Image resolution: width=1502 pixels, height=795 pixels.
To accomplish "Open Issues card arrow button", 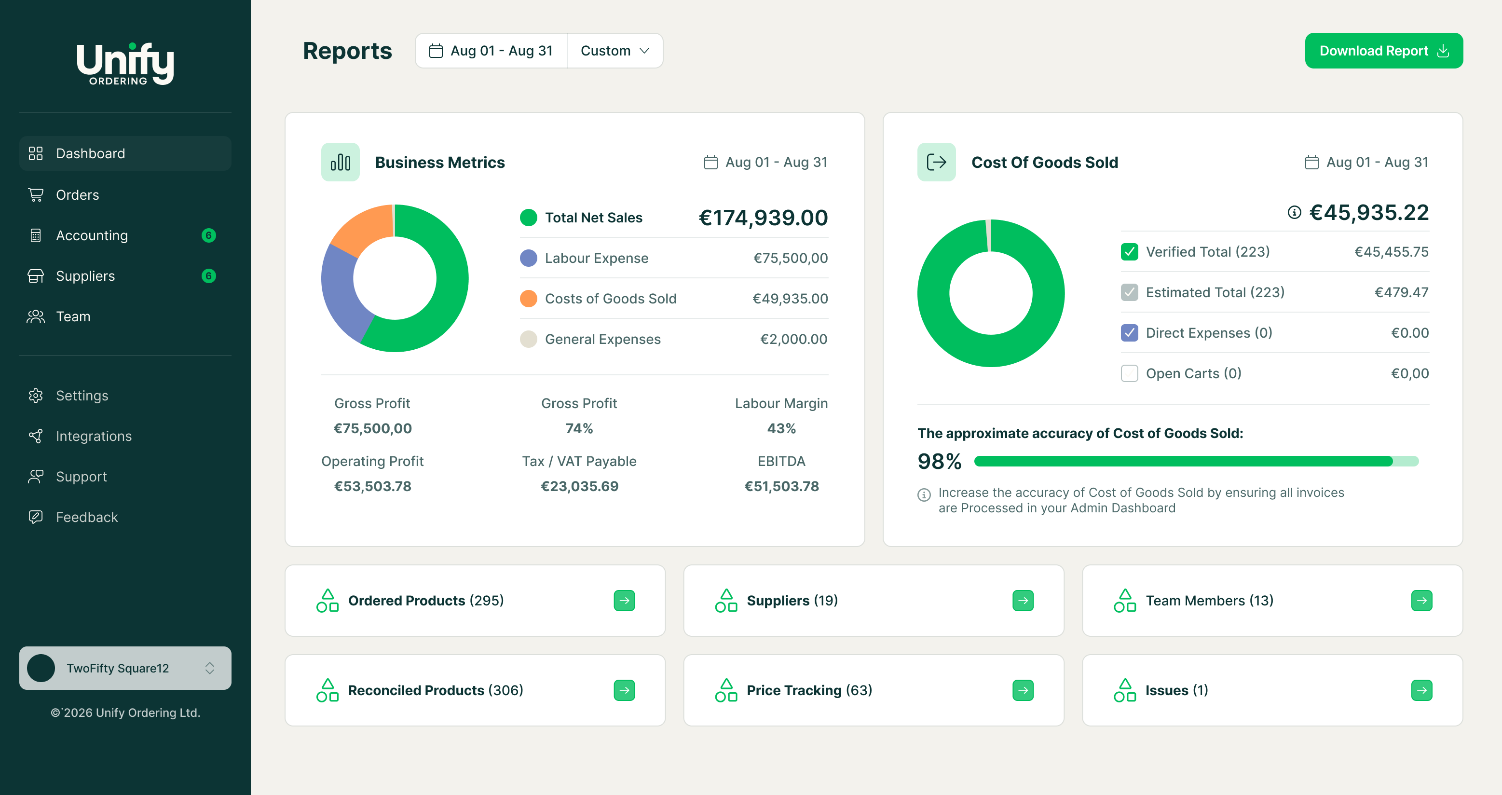I will click(1421, 690).
